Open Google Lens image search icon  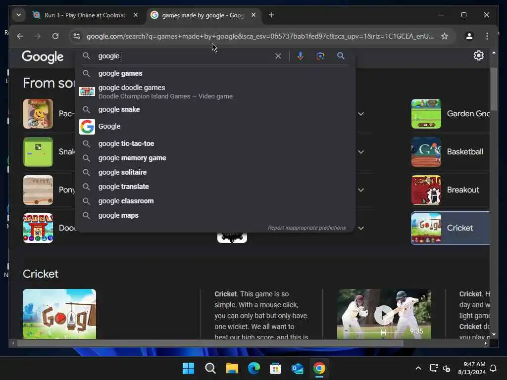(320, 56)
